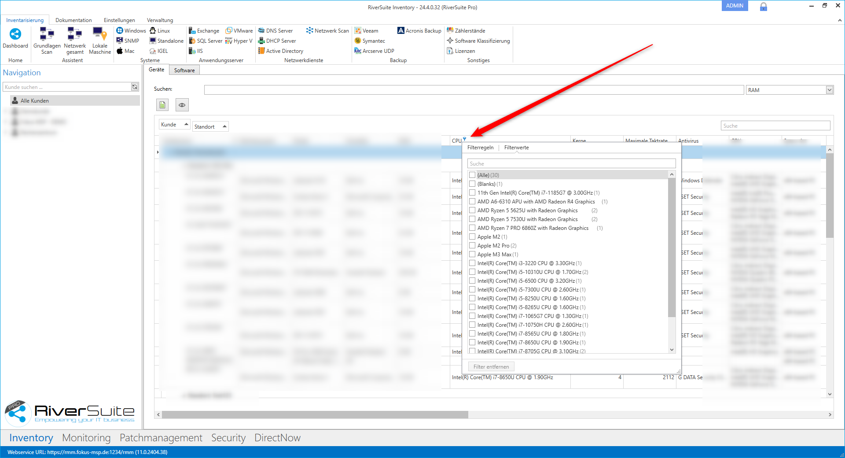The width and height of the screenshot is (845, 458).
Task: Open the RAM search field dropdown
Action: coord(829,90)
